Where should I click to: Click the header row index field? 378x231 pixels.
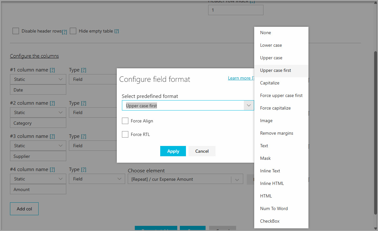236,10
